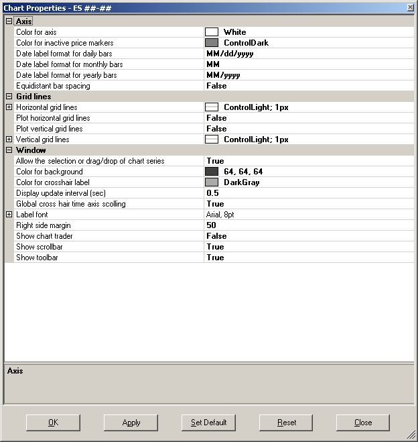Select the Show chart trader label

point(44,236)
